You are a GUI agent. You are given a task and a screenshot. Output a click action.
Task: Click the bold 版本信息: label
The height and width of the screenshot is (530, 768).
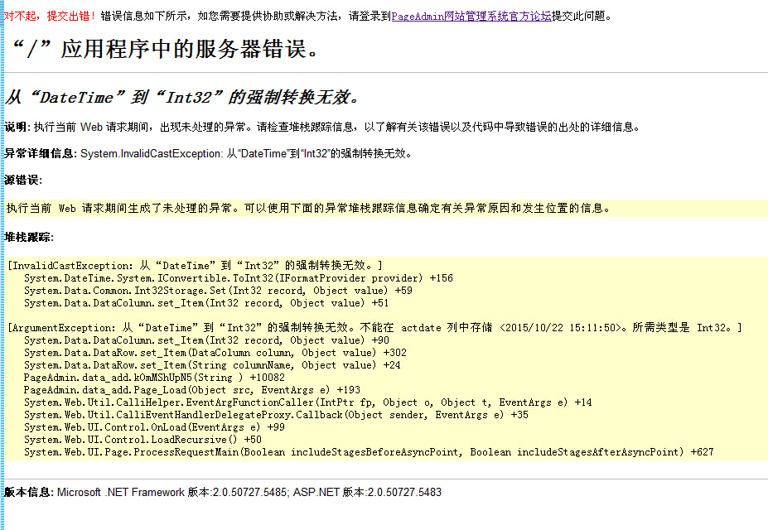tap(29, 492)
